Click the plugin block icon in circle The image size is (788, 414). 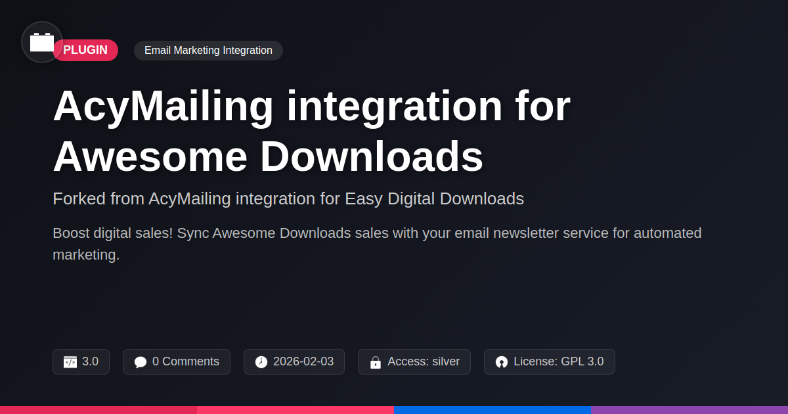(42, 42)
